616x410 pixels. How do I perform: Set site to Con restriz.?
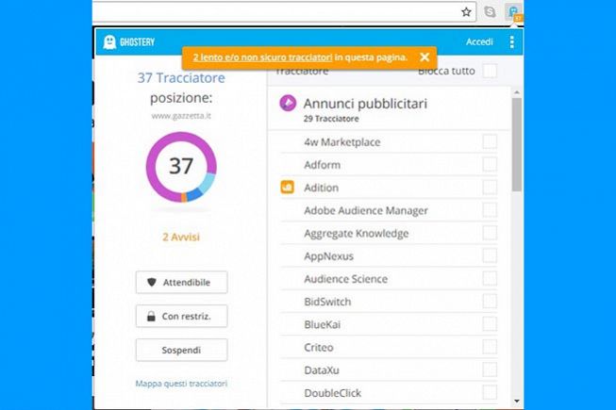(x=181, y=316)
